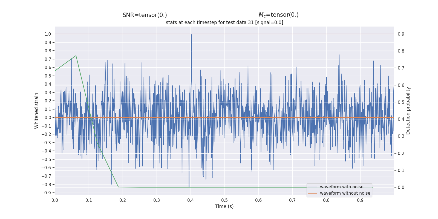Click the x-axis tick label 0.3
Screen dimensions: 438x219
tap(157, 200)
